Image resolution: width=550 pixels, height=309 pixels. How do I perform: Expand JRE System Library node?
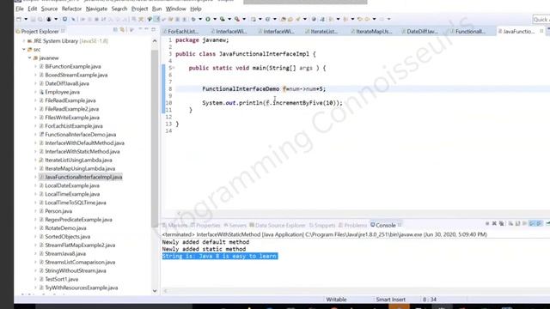point(24,41)
